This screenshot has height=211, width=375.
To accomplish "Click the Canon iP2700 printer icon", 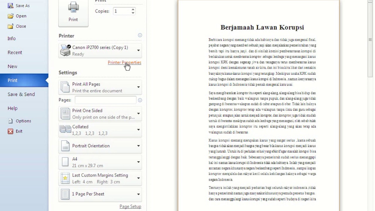I will [65, 50].
